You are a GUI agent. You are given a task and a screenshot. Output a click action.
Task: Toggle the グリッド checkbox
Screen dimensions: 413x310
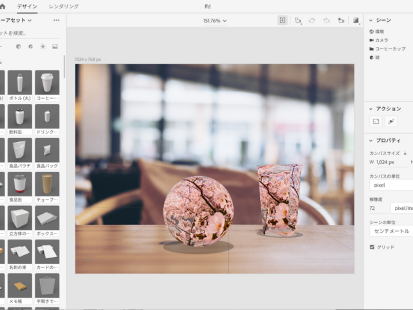pos(372,247)
